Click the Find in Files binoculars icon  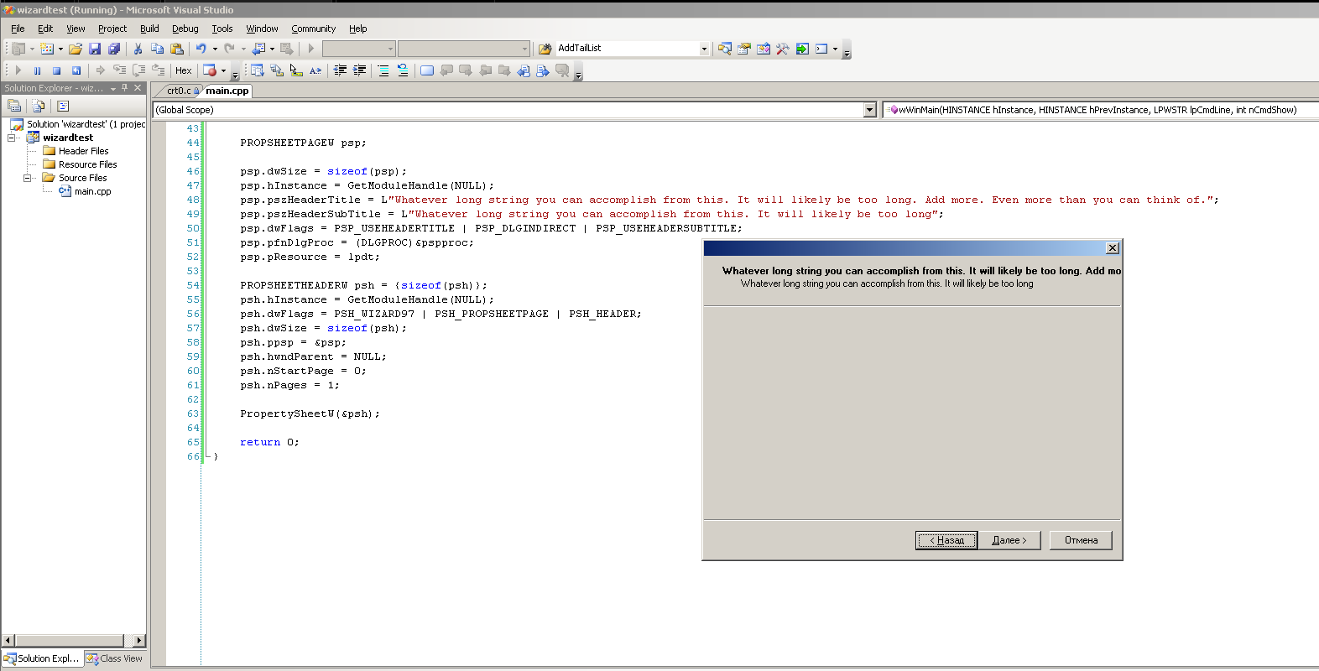545,49
